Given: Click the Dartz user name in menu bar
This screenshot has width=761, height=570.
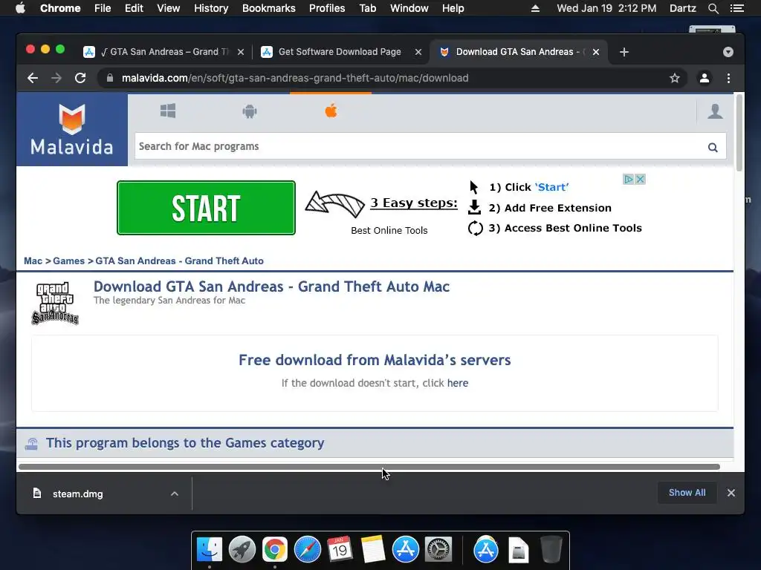Looking at the screenshot, I should [682, 8].
